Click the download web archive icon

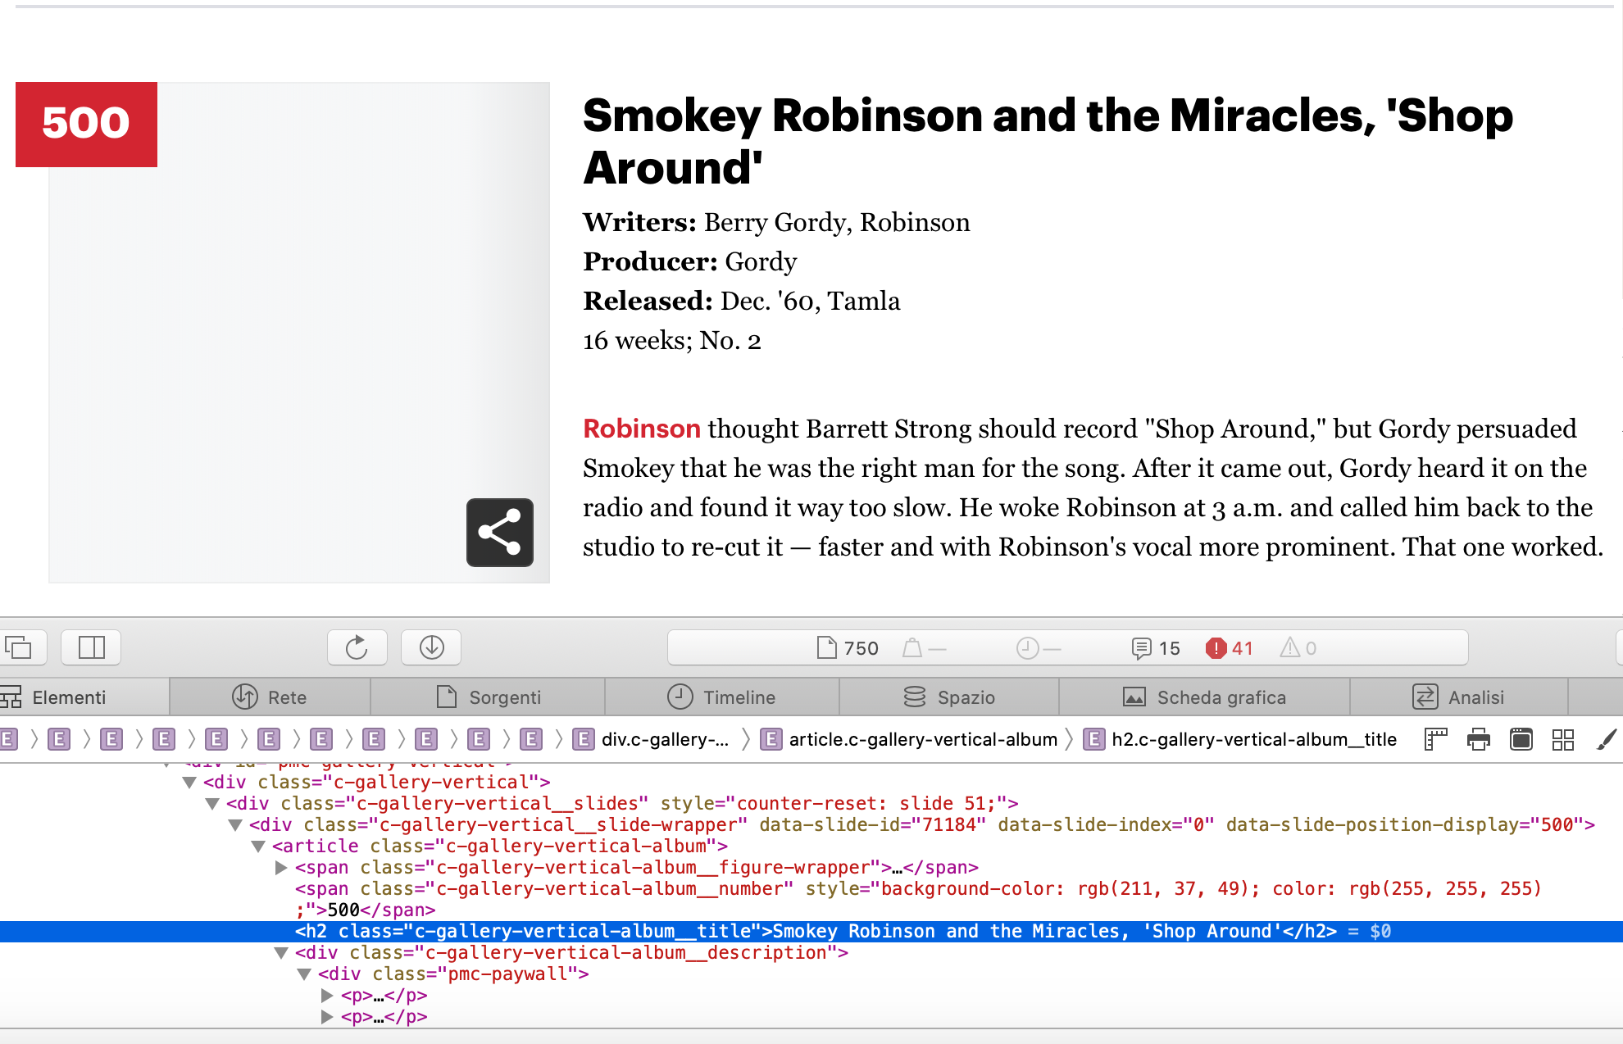(x=431, y=647)
